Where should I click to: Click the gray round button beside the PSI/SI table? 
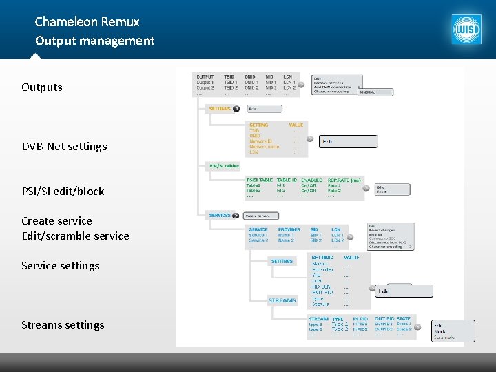coord(366,188)
